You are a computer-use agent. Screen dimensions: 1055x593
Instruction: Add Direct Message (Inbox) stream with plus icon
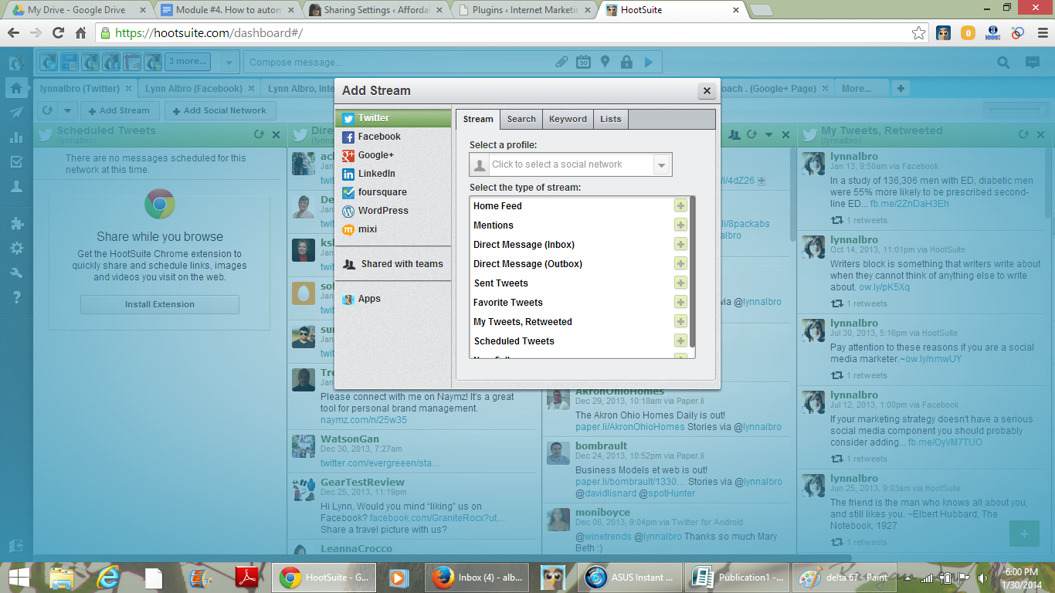[680, 244]
